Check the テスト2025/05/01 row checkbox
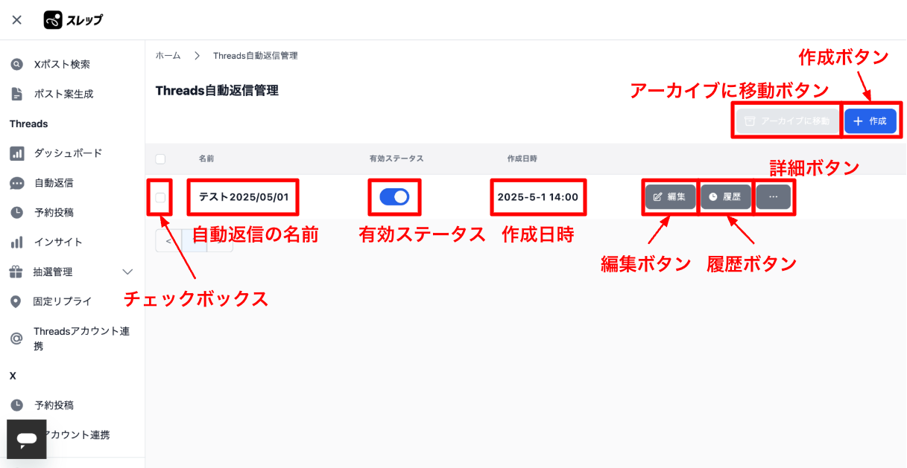The height and width of the screenshot is (468, 907). (160, 197)
